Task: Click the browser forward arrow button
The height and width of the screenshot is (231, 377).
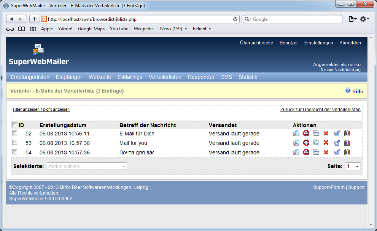Action: [21, 19]
